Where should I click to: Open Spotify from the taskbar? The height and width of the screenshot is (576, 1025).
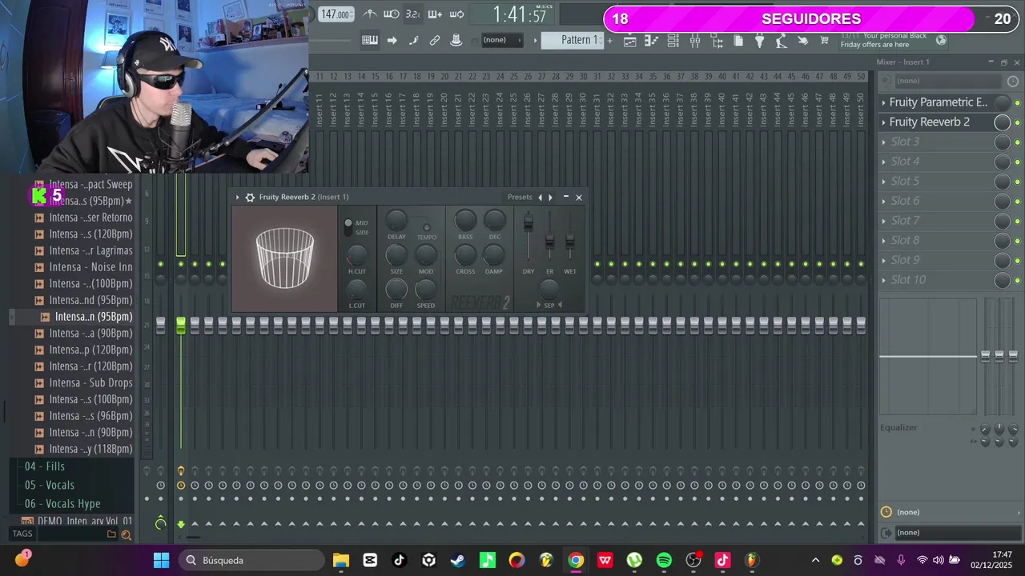click(x=664, y=560)
